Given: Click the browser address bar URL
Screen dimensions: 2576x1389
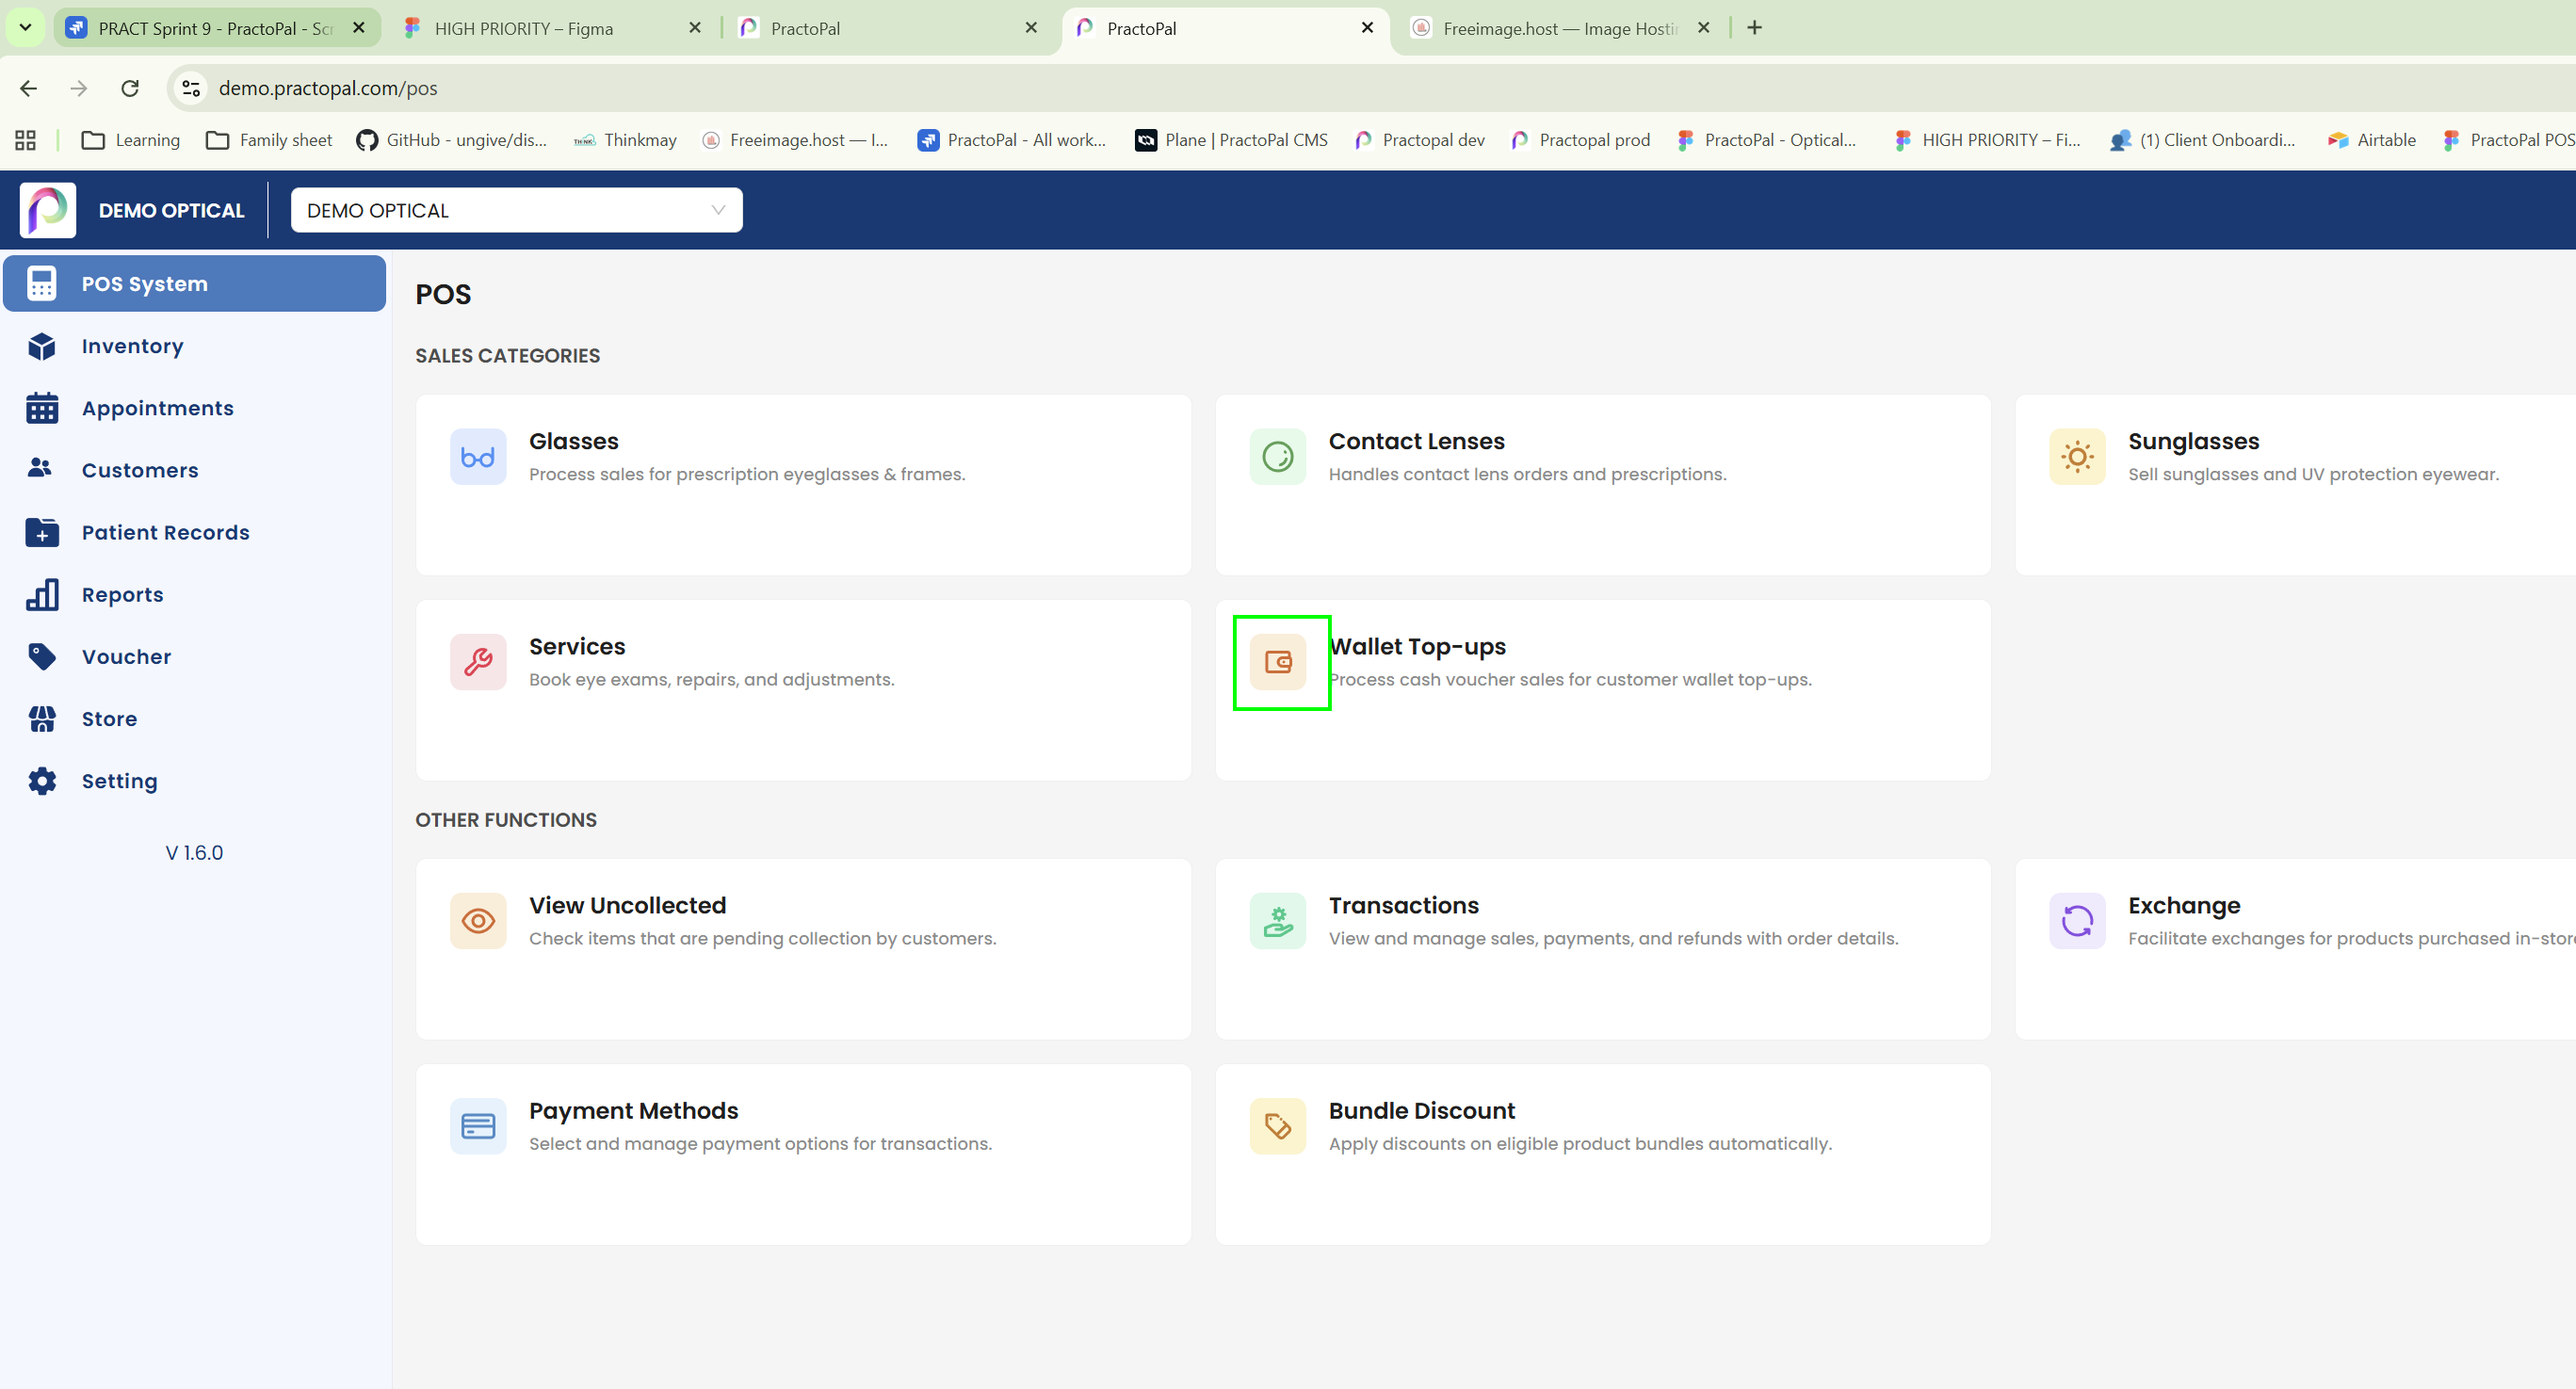Looking at the screenshot, I should 327,88.
